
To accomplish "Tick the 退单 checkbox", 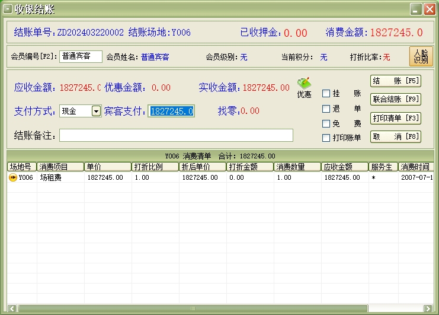I will [x=326, y=109].
